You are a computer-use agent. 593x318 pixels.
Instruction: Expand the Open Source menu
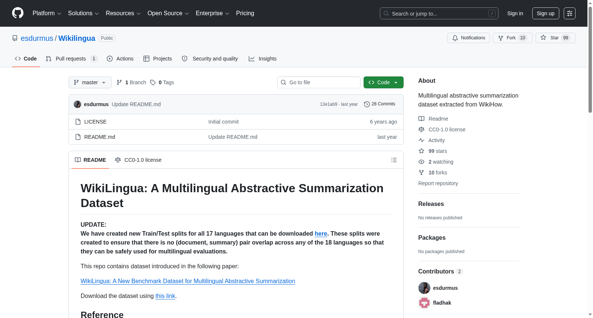tap(168, 13)
